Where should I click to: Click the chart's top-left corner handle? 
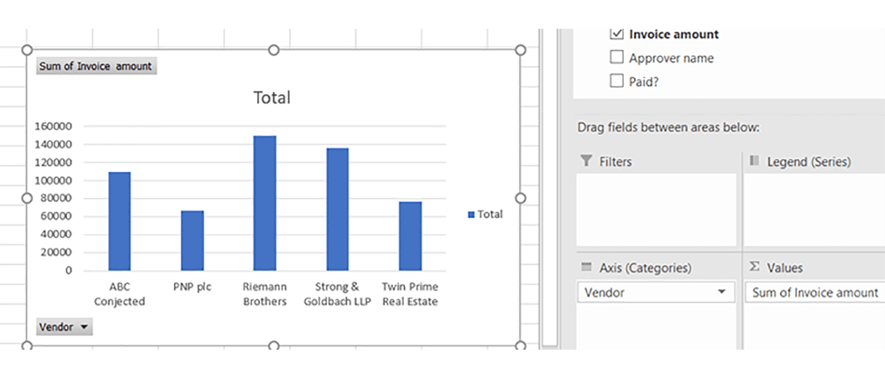[x=27, y=50]
